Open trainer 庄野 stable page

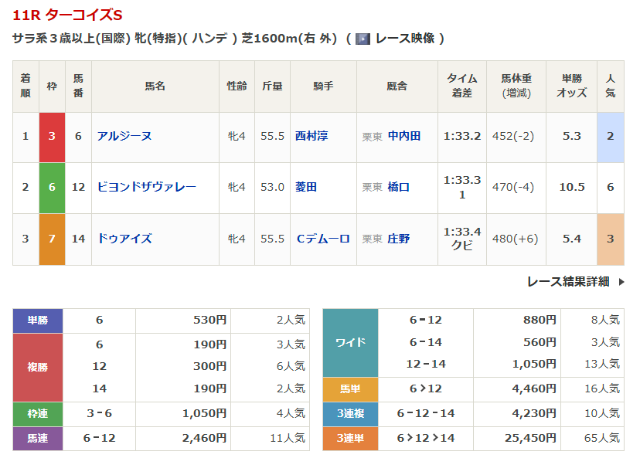(x=398, y=239)
